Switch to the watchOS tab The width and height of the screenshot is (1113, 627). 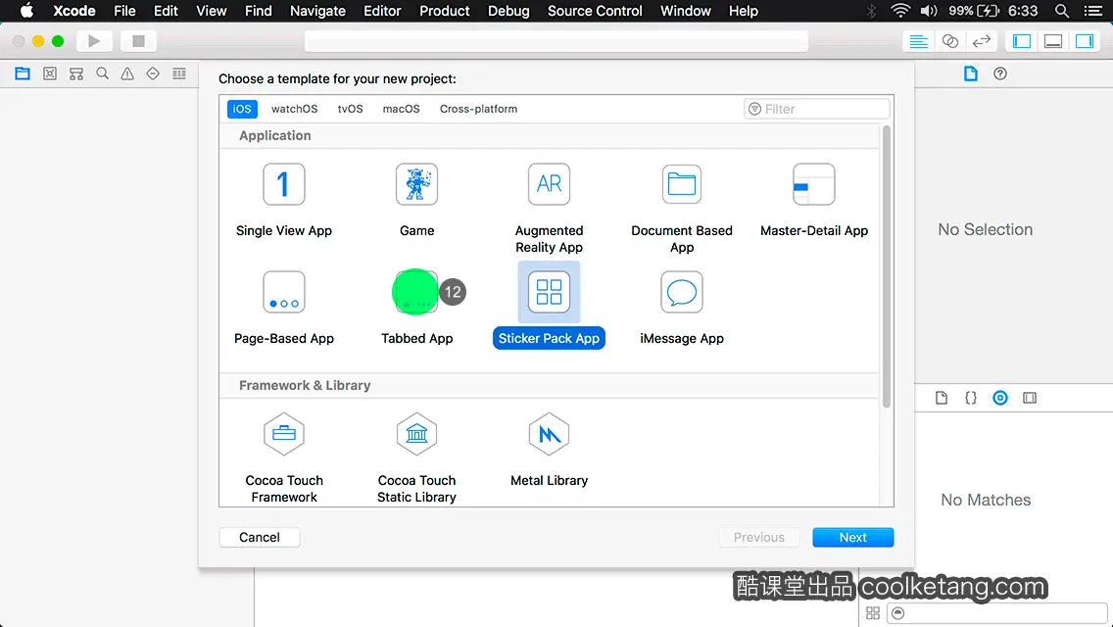click(x=295, y=109)
